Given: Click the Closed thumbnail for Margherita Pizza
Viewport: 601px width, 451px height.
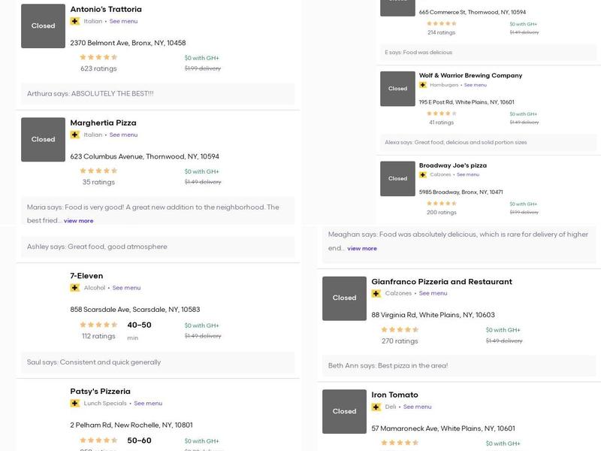Looking at the screenshot, I should click(x=43, y=140).
